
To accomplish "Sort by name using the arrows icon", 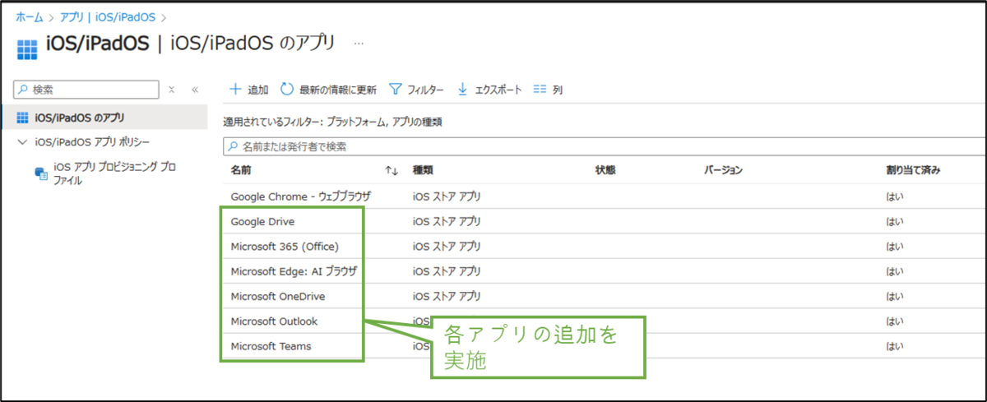I will [392, 171].
